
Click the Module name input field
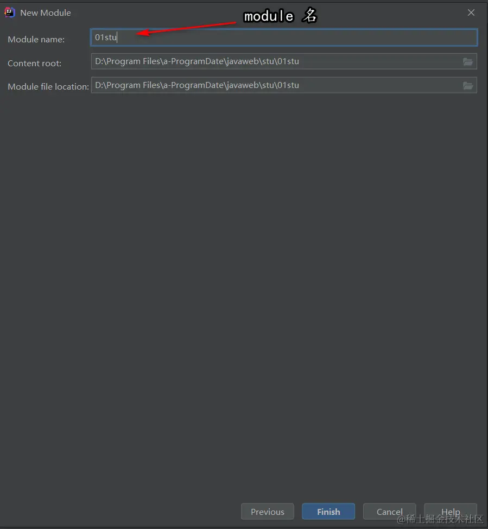tap(284, 37)
